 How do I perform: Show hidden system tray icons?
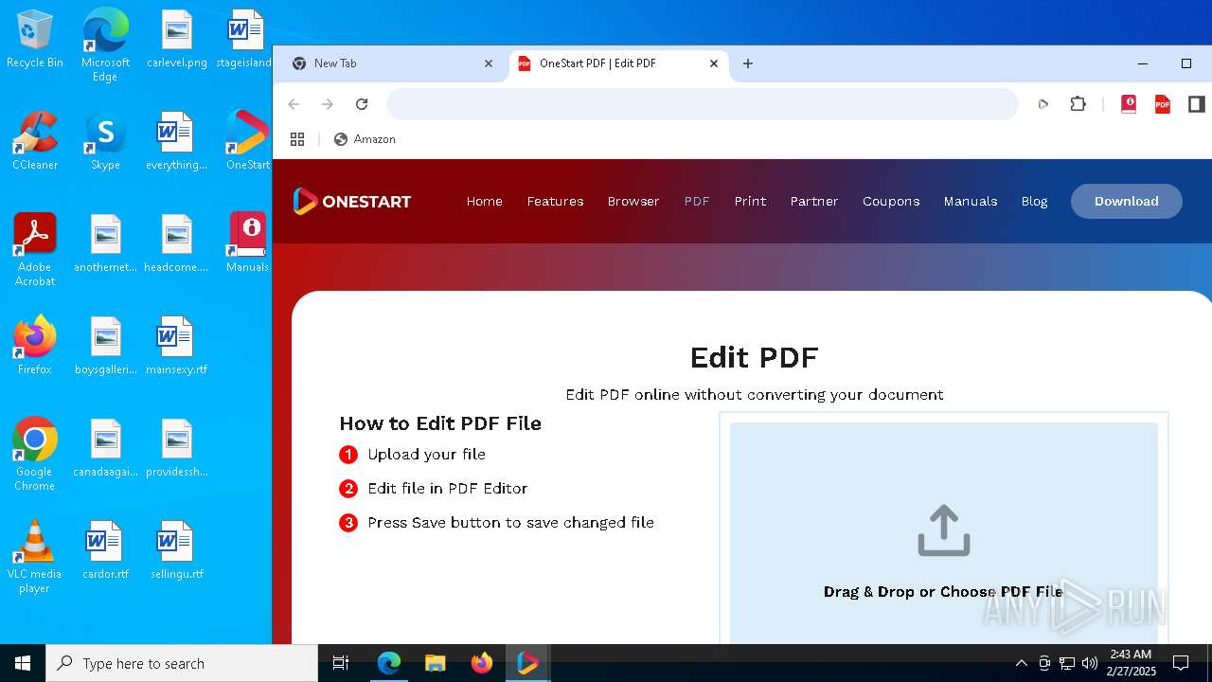[x=1021, y=664]
